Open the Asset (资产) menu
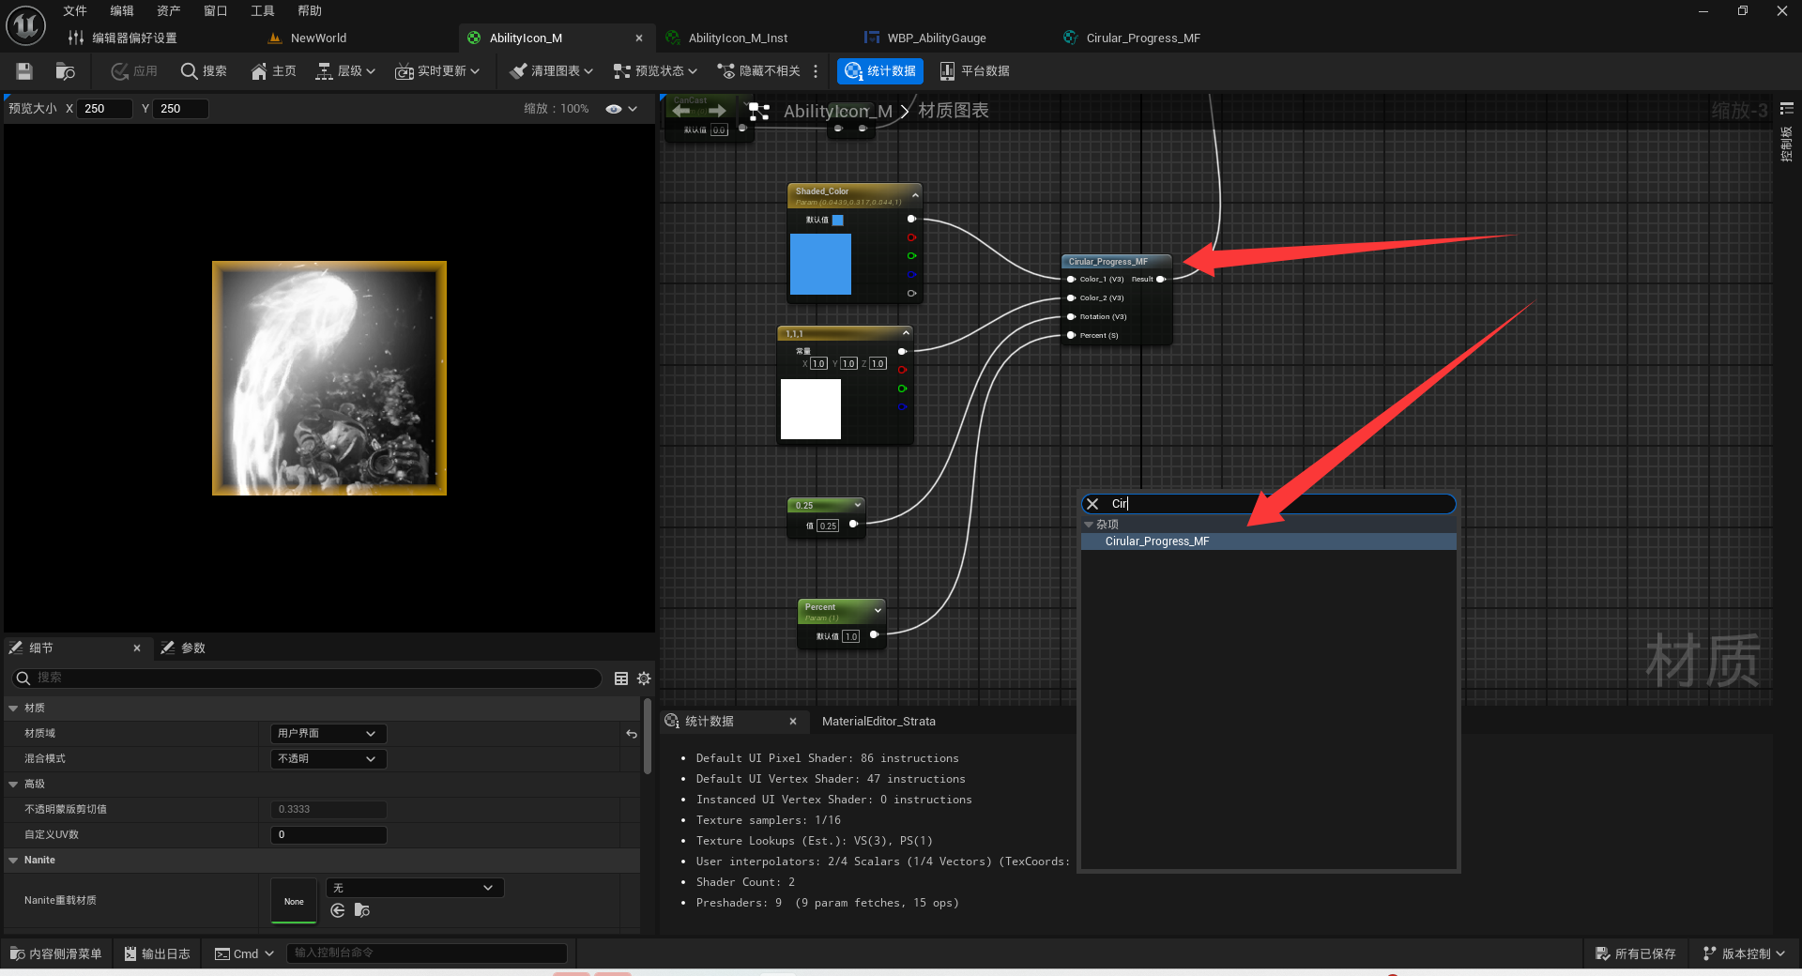 point(169,11)
